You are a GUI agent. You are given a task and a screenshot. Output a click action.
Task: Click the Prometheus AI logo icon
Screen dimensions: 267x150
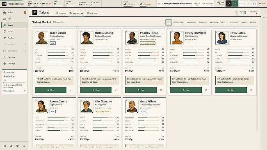coord(4,4)
